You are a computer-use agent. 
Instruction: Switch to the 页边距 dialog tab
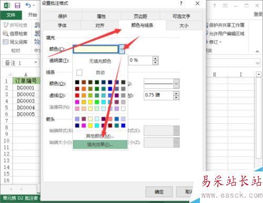[140, 16]
